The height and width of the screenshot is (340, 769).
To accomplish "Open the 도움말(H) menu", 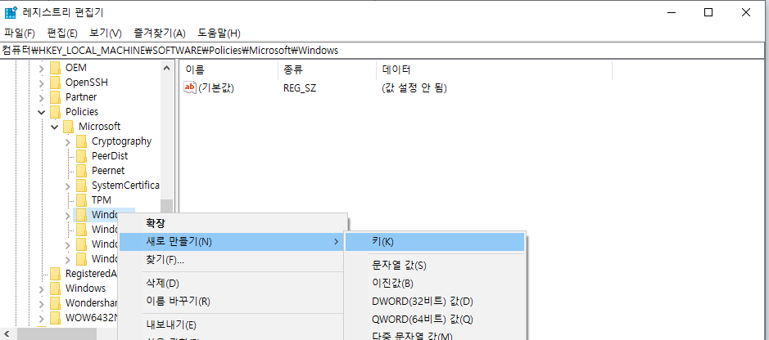I will point(219,34).
